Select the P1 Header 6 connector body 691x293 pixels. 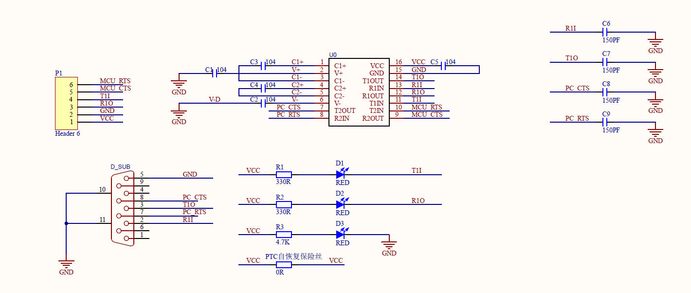coord(66,103)
